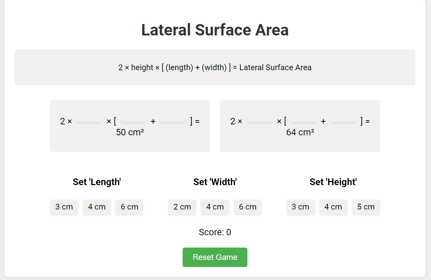
Task: Click the lateral surface area formula banner
Action: point(215,67)
